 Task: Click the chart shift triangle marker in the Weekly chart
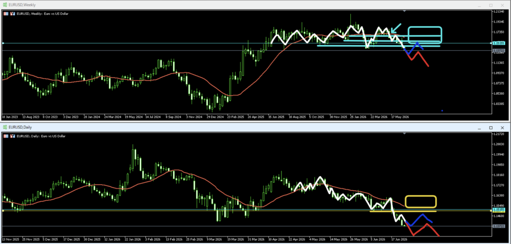click(x=404, y=11)
